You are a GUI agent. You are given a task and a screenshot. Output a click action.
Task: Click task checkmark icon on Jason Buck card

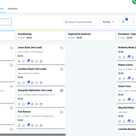point(37,62)
